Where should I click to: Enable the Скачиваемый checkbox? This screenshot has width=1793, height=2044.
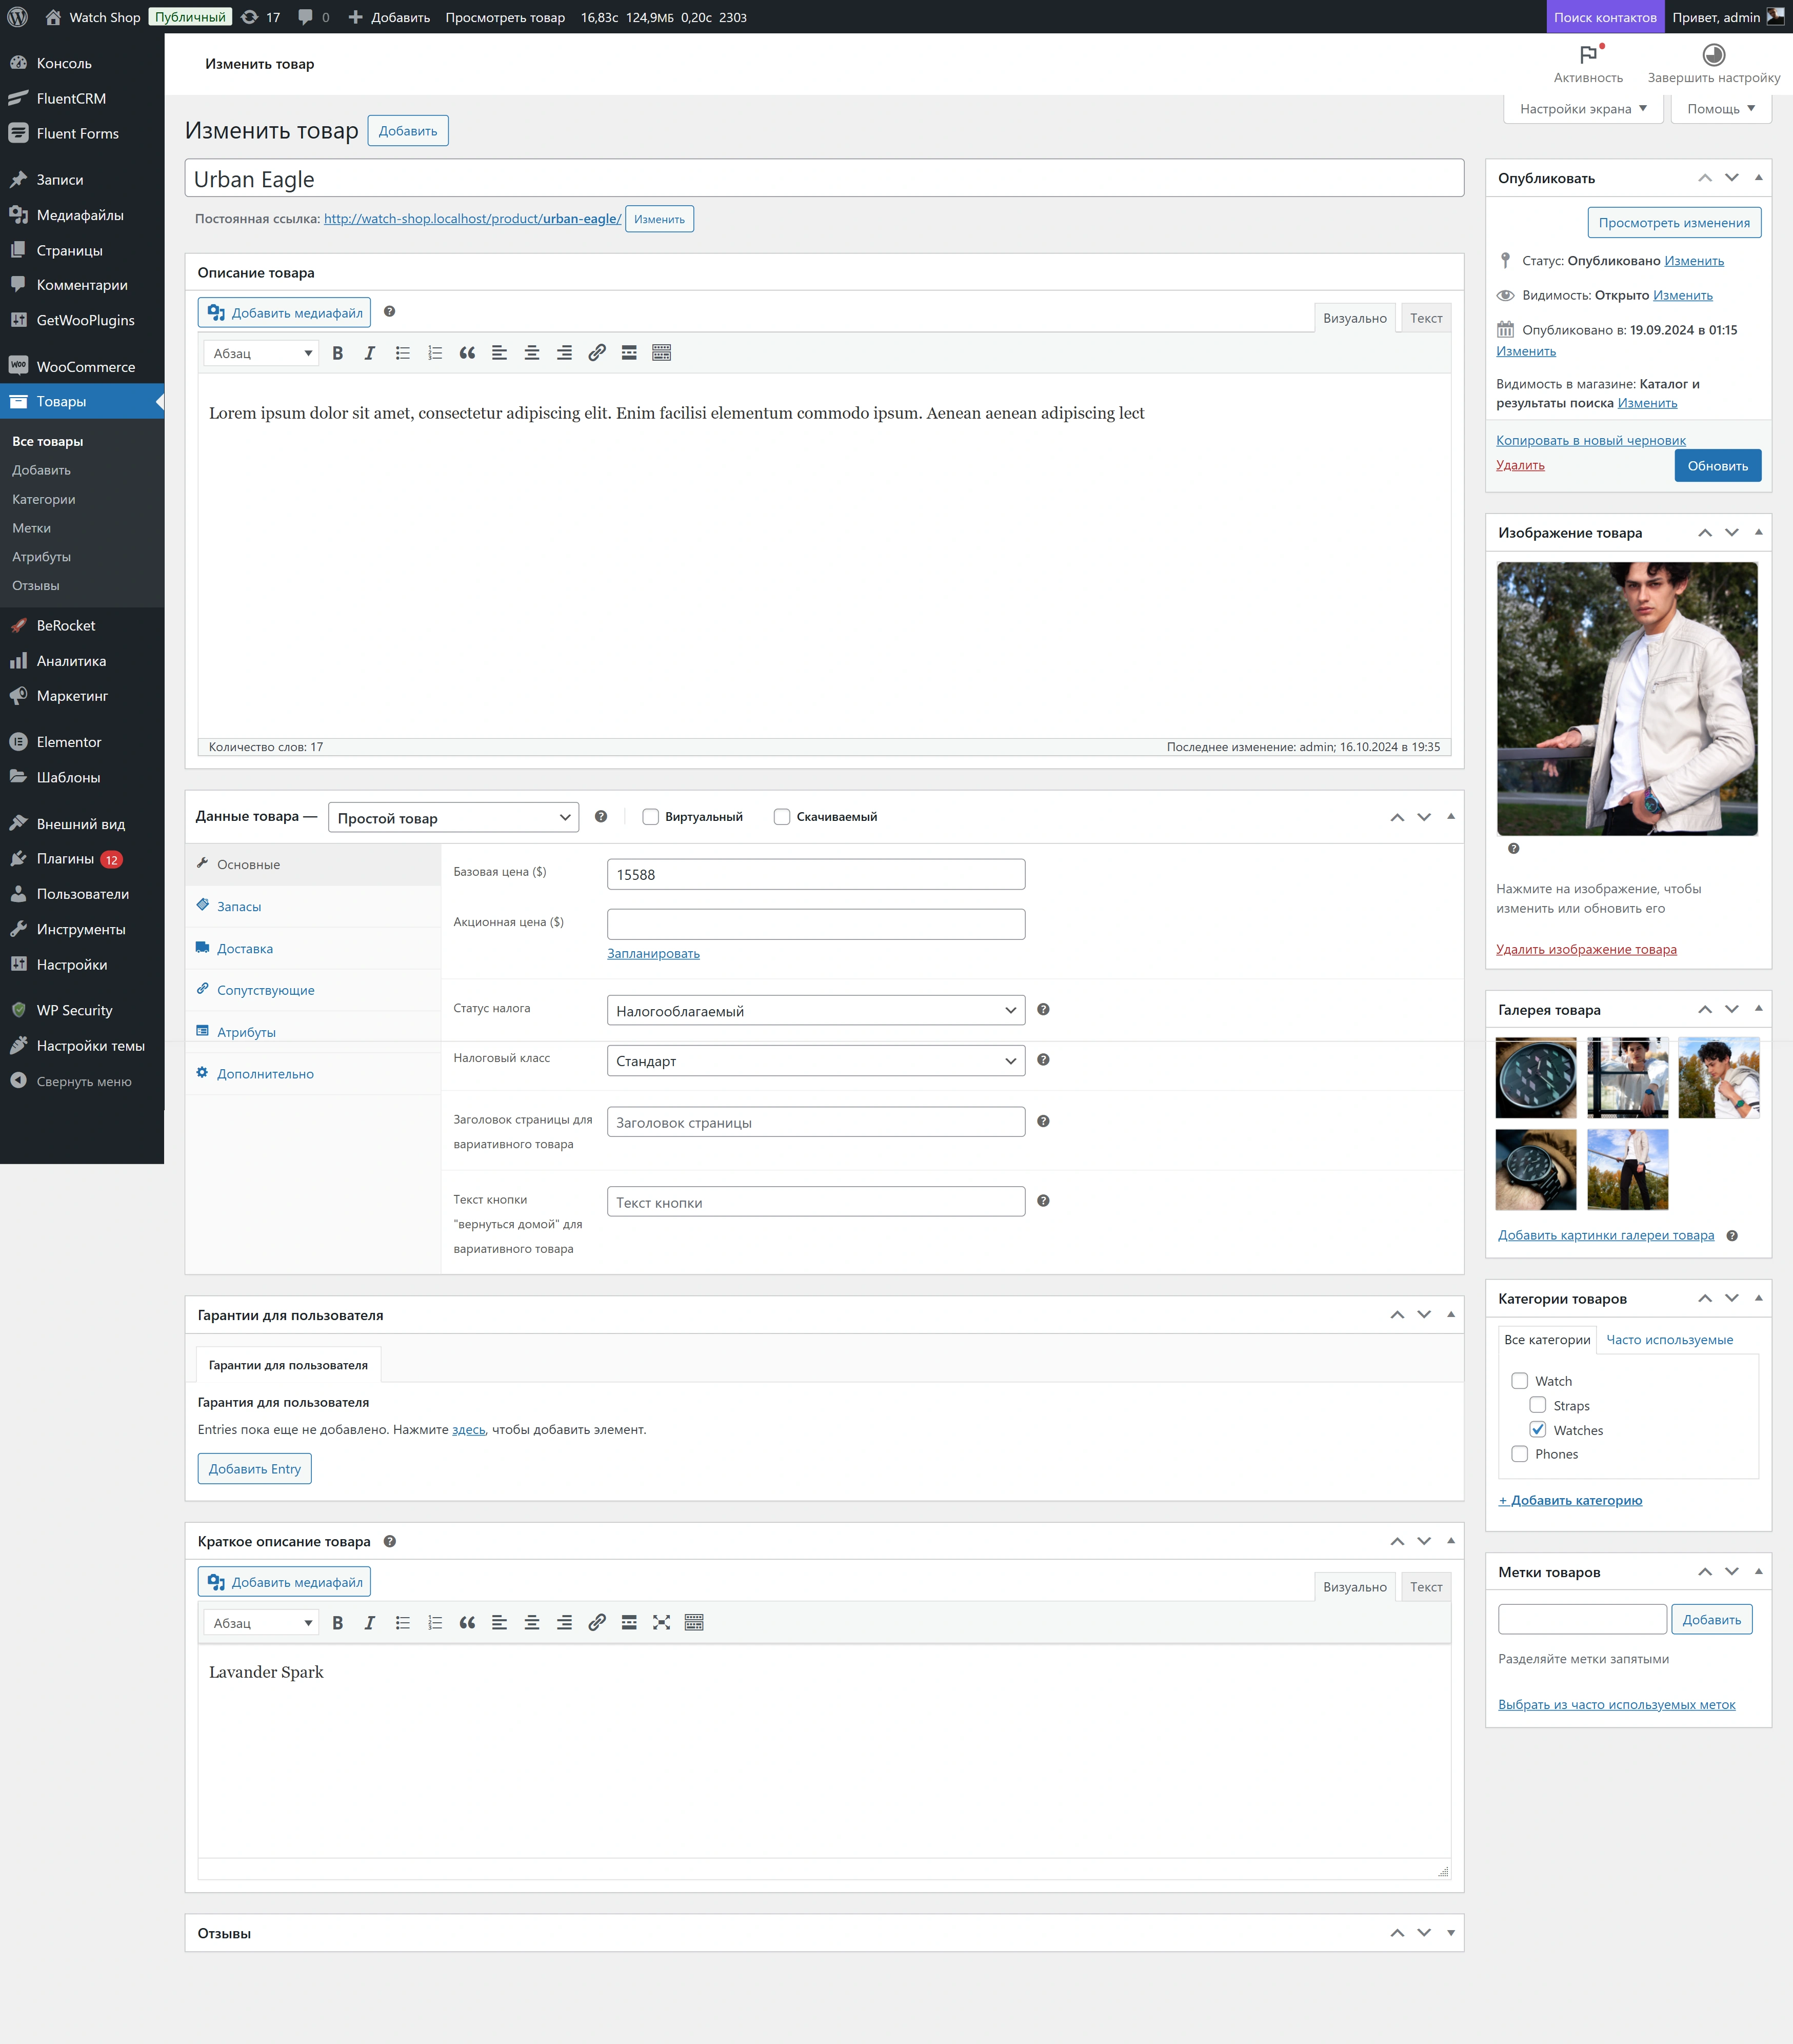click(x=782, y=817)
